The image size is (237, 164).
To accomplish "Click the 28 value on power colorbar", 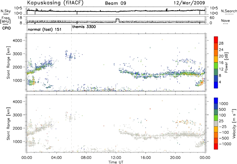I will click(x=221, y=43).
